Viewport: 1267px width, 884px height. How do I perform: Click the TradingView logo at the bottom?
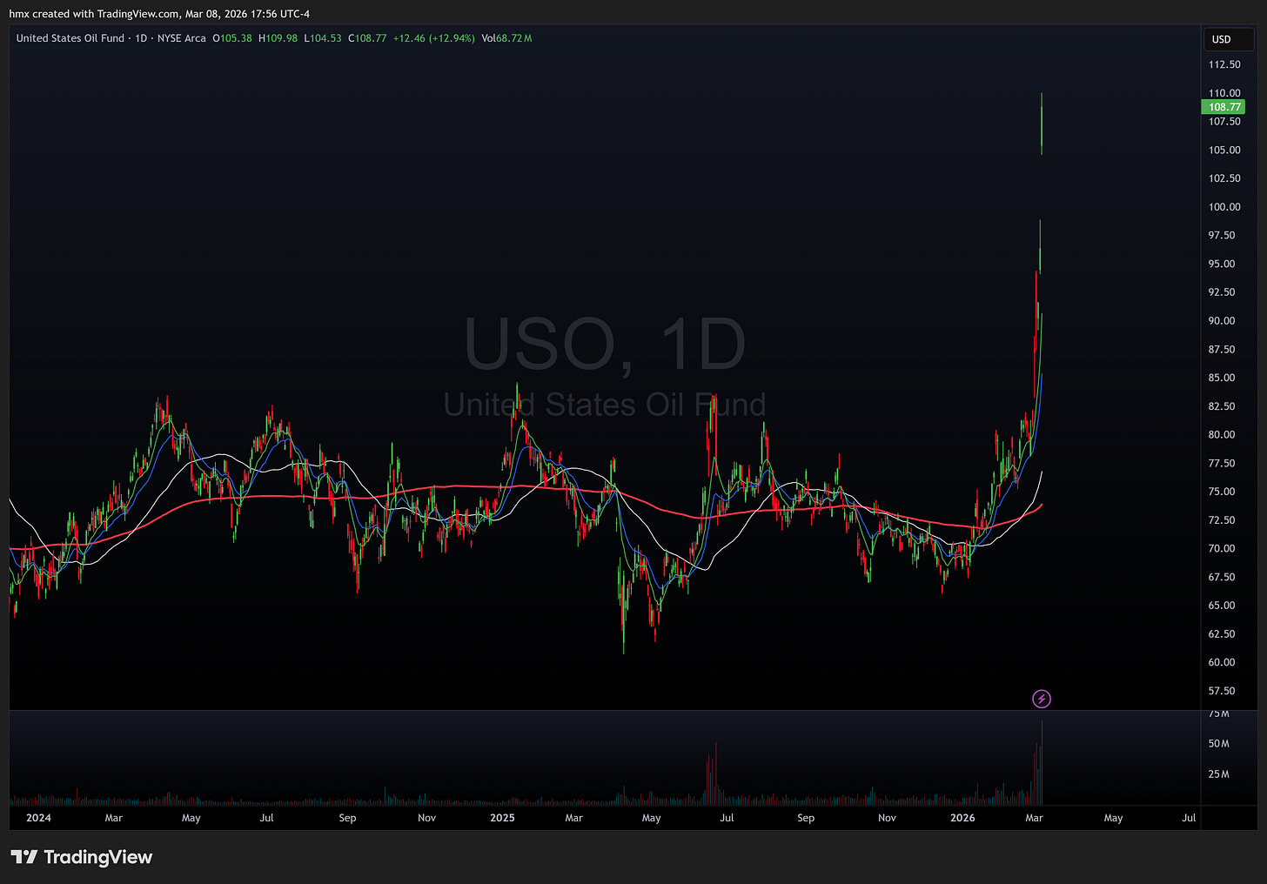pos(82,857)
